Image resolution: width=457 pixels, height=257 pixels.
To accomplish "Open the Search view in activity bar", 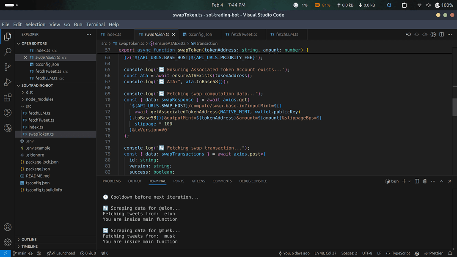I will (8, 52).
